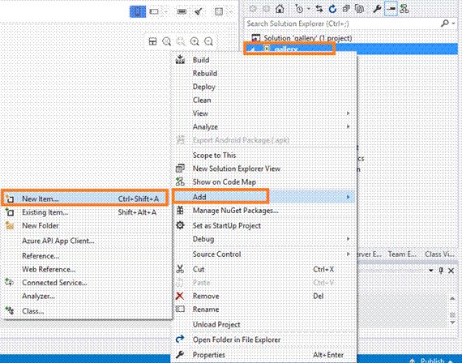Cut the selected project
Image resolution: width=462 pixels, height=363 pixels.
[x=263, y=269]
